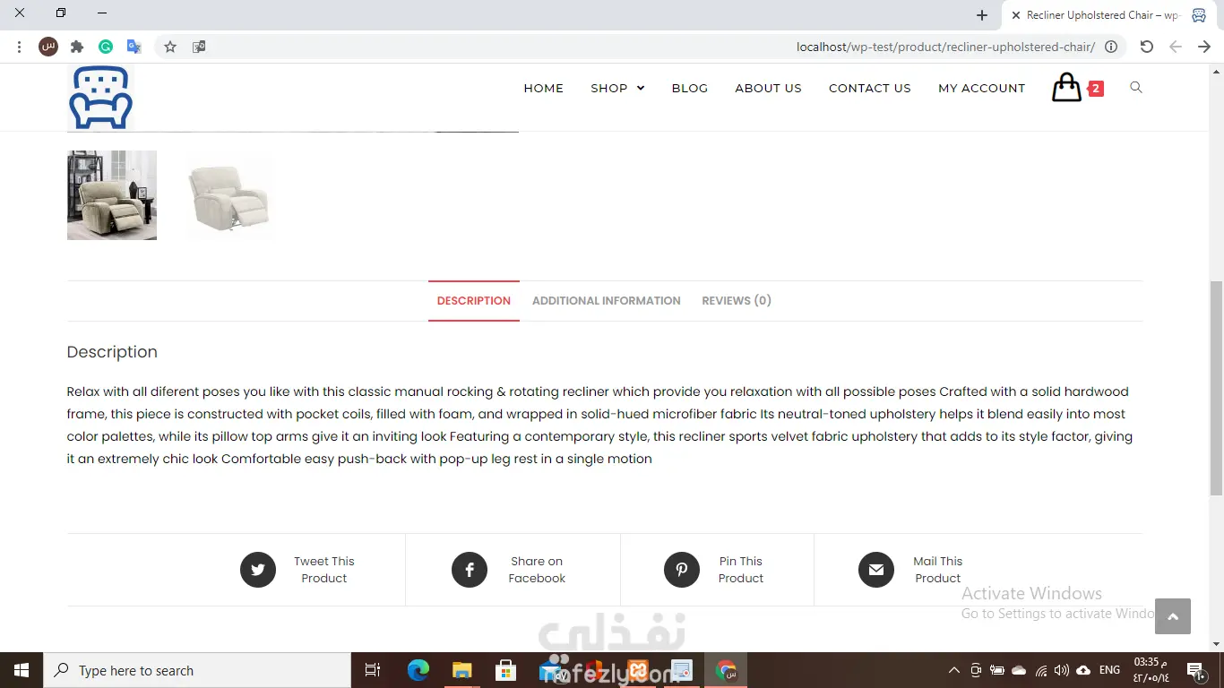Switch to the ADDITIONAL INFORMATION tab
1224x688 pixels.
point(607,301)
